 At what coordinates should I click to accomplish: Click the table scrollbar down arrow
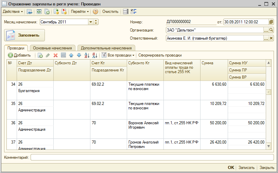(x=268, y=146)
